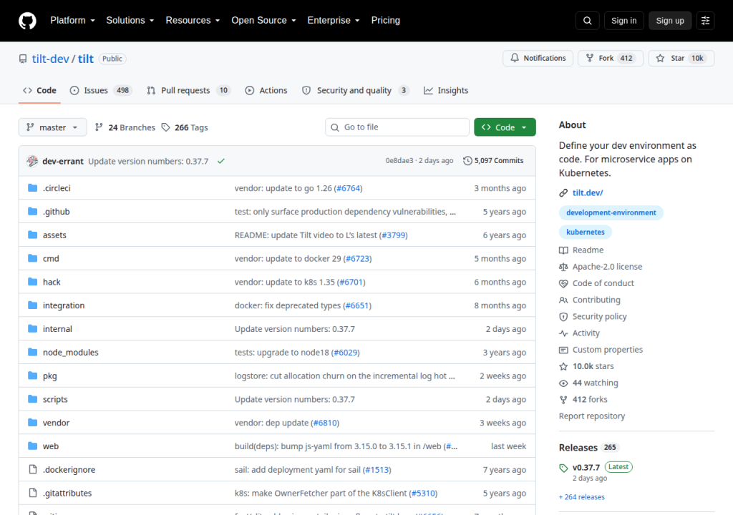
Task: Open the appearance settings icon beside Sign up
Action: click(x=705, y=21)
